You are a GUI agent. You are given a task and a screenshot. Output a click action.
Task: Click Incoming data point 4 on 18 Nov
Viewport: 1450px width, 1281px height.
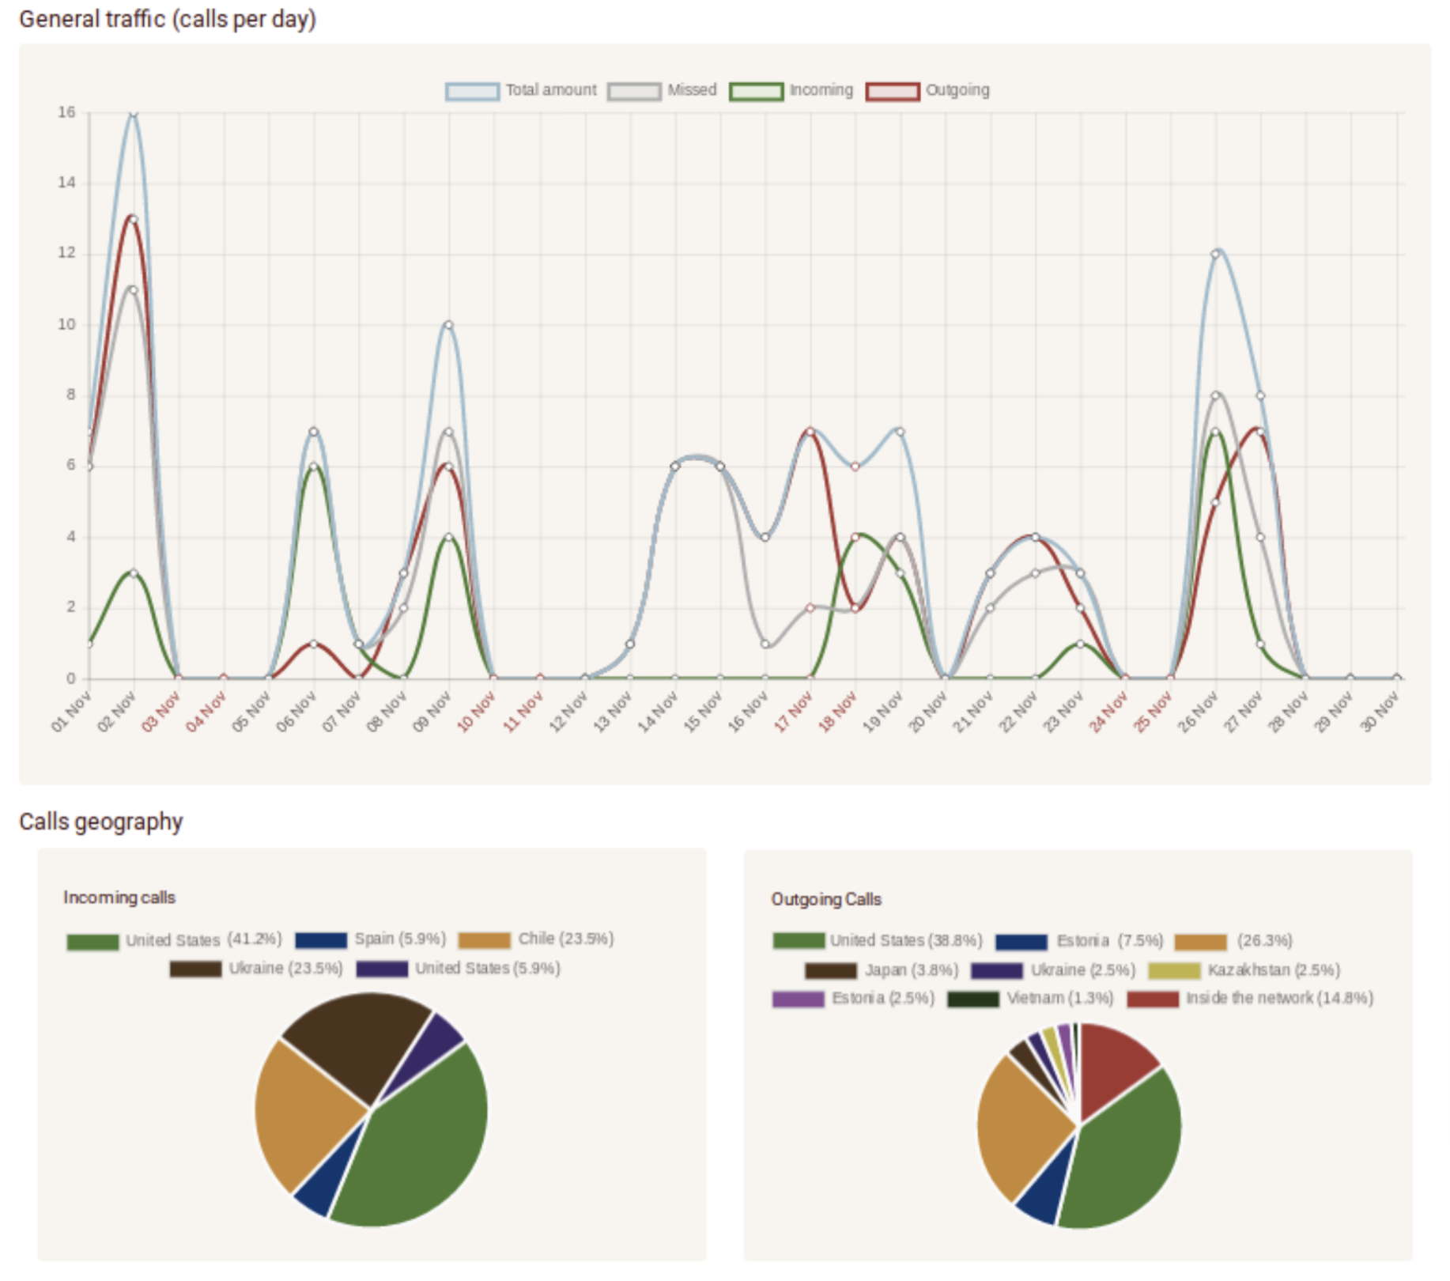tap(855, 538)
